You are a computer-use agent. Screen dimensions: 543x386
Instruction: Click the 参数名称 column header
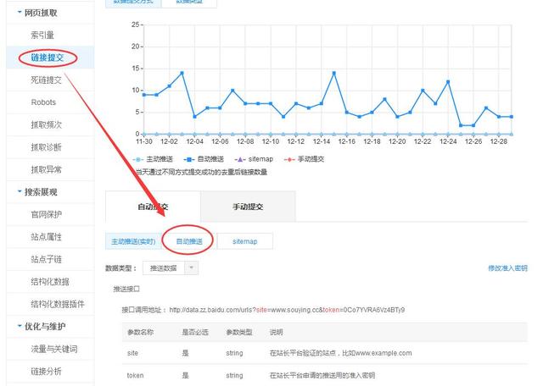pos(140,332)
